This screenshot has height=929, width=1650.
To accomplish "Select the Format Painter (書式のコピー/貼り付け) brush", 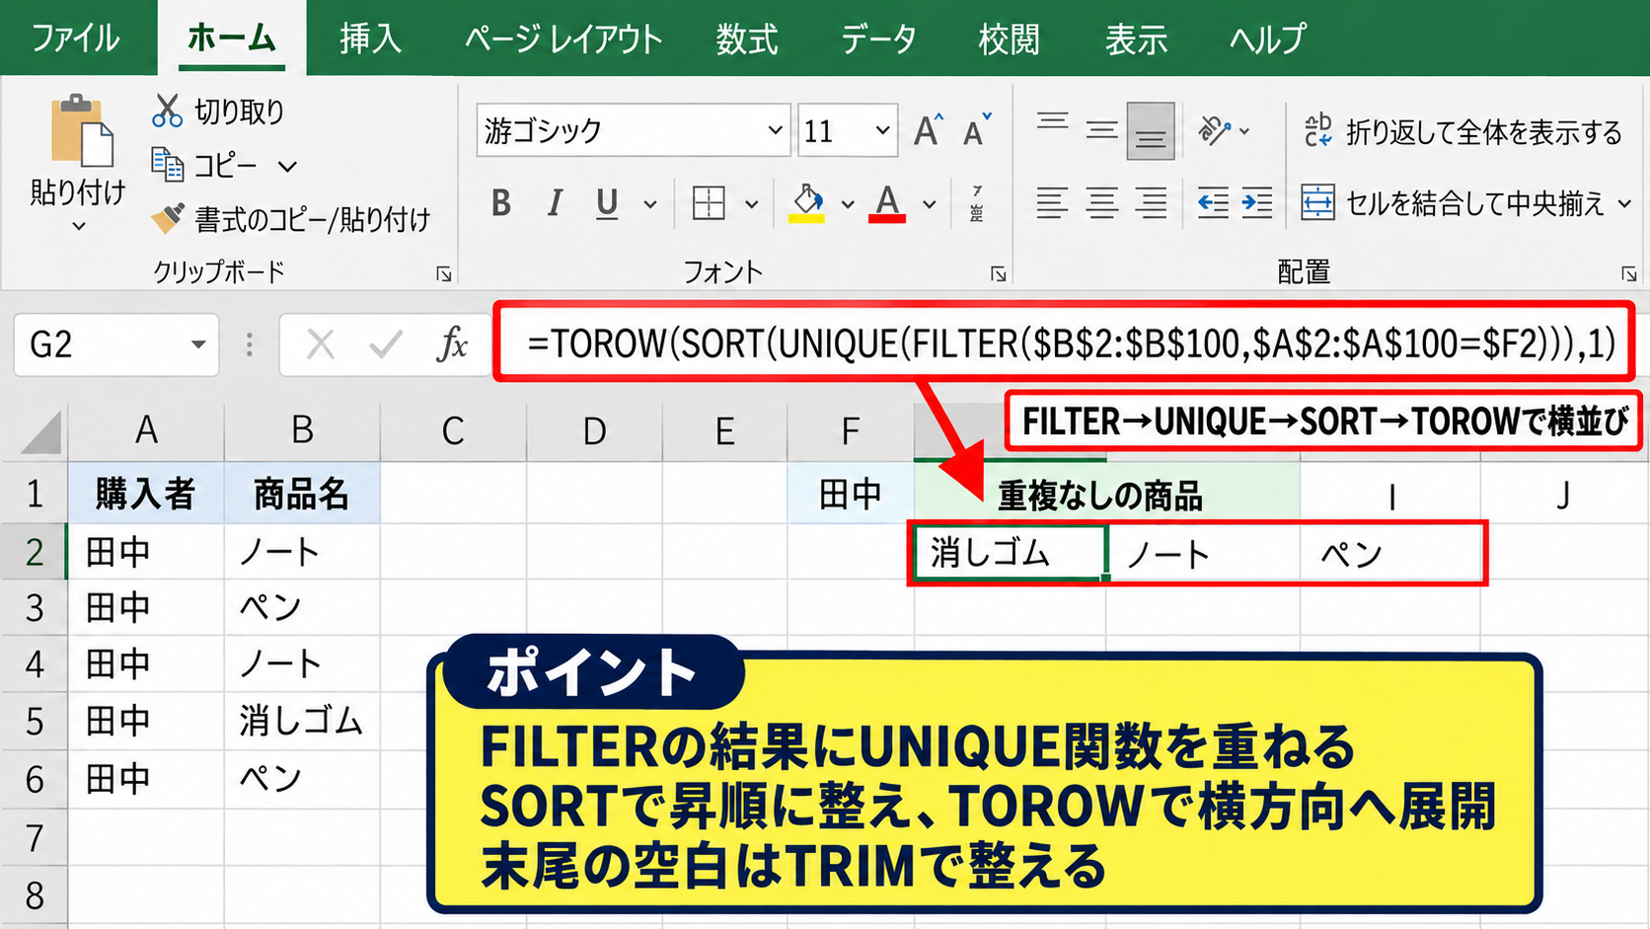I will pos(168,218).
